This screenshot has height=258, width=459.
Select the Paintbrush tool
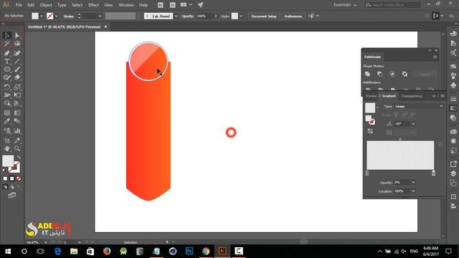click(17, 70)
